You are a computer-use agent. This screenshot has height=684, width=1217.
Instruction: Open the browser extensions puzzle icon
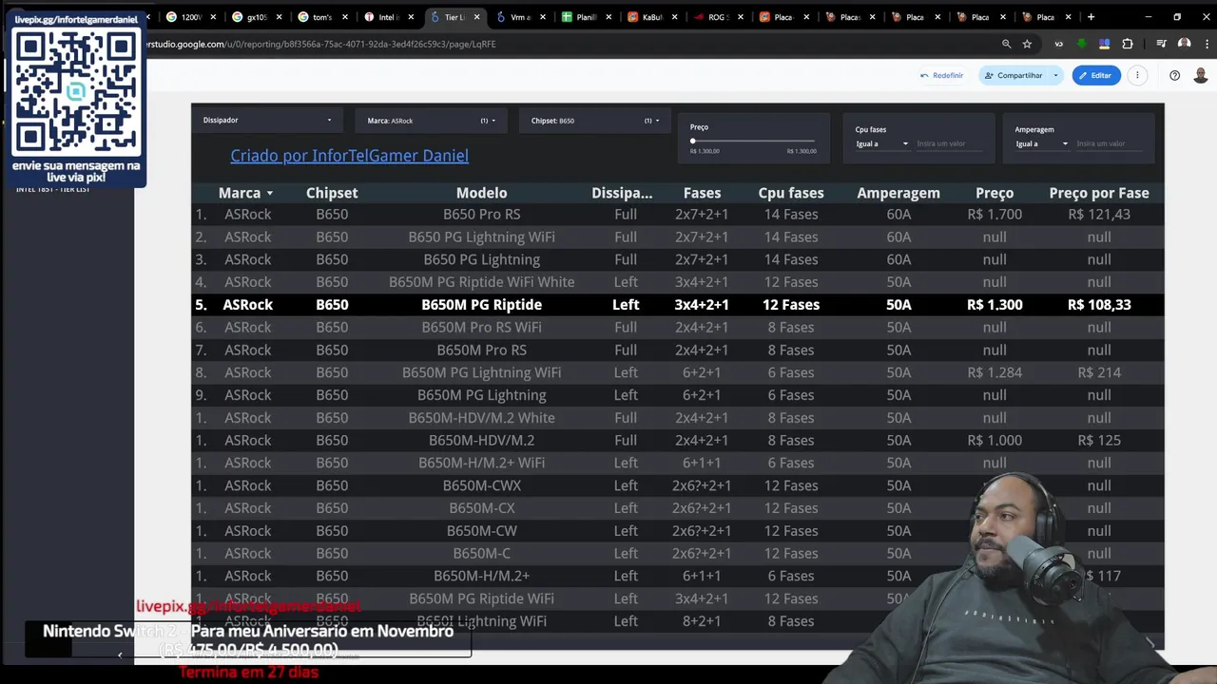pos(1128,44)
